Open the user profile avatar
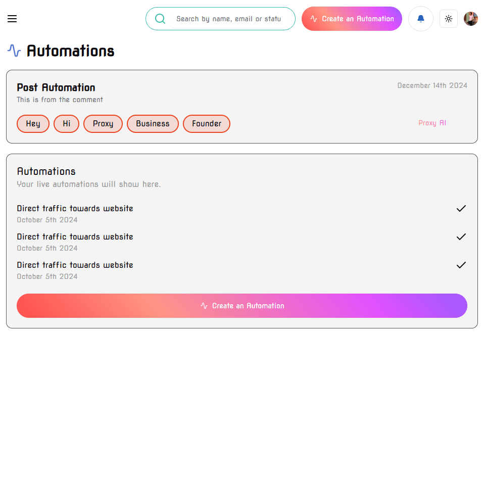Screen dimensions: 484x477 (471, 19)
